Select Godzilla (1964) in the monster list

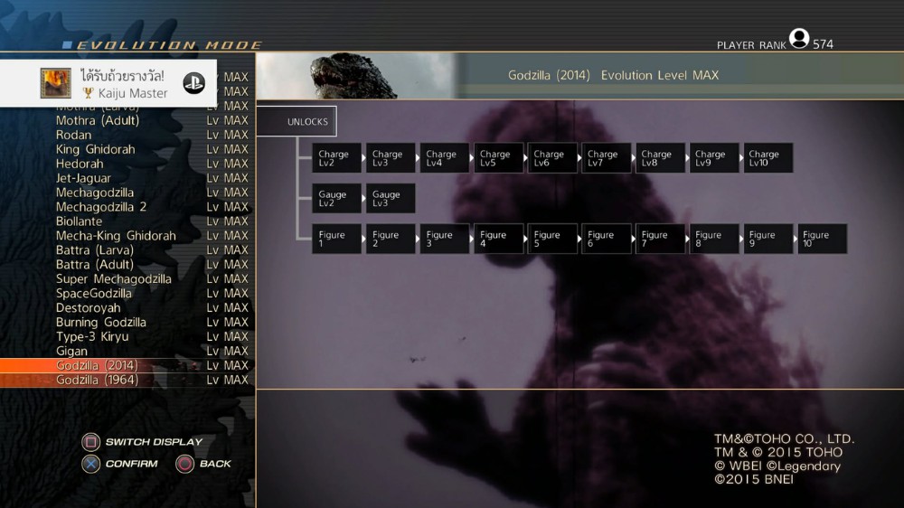(127, 380)
